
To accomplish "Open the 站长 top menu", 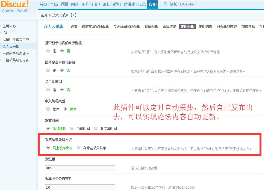I will (x=173, y=4).
